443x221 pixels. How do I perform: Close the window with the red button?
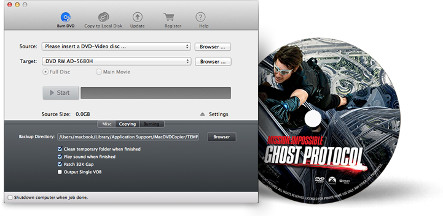pyautogui.click(x=10, y=5)
